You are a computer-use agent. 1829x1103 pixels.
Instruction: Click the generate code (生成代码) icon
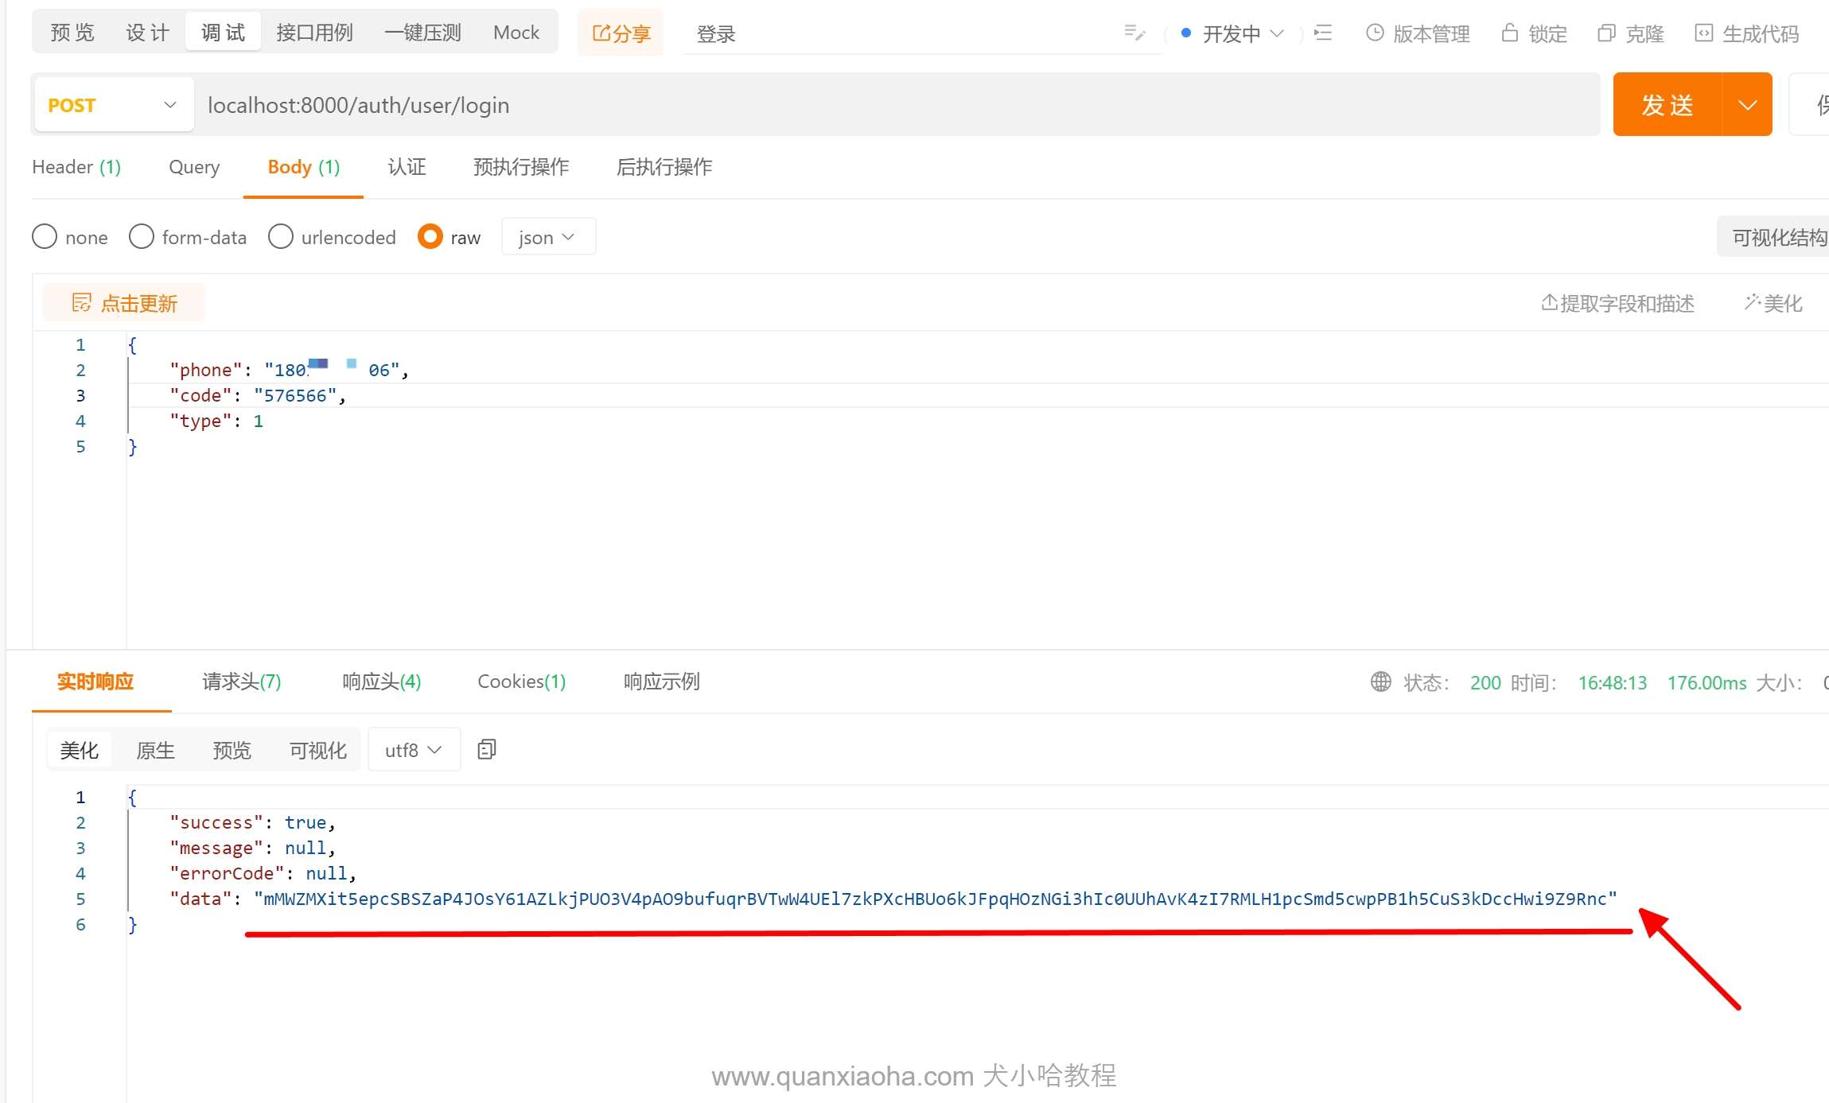pyautogui.click(x=1703, y=33)
